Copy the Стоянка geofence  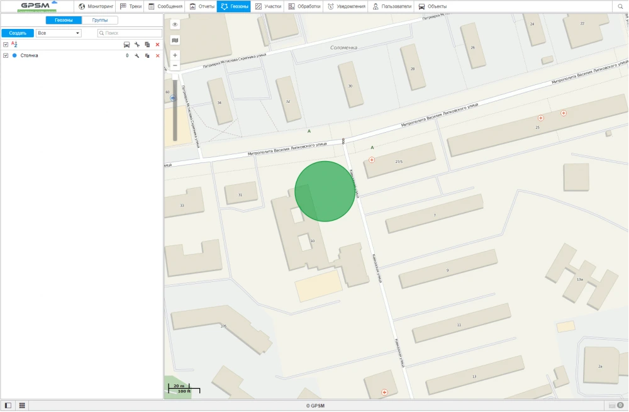[147, 56]
